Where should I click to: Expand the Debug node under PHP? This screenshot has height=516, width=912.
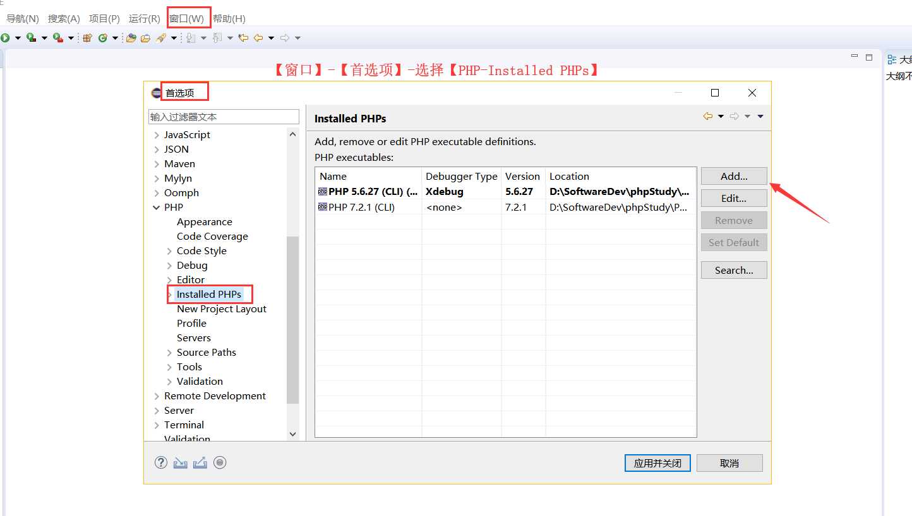(169, 265)
